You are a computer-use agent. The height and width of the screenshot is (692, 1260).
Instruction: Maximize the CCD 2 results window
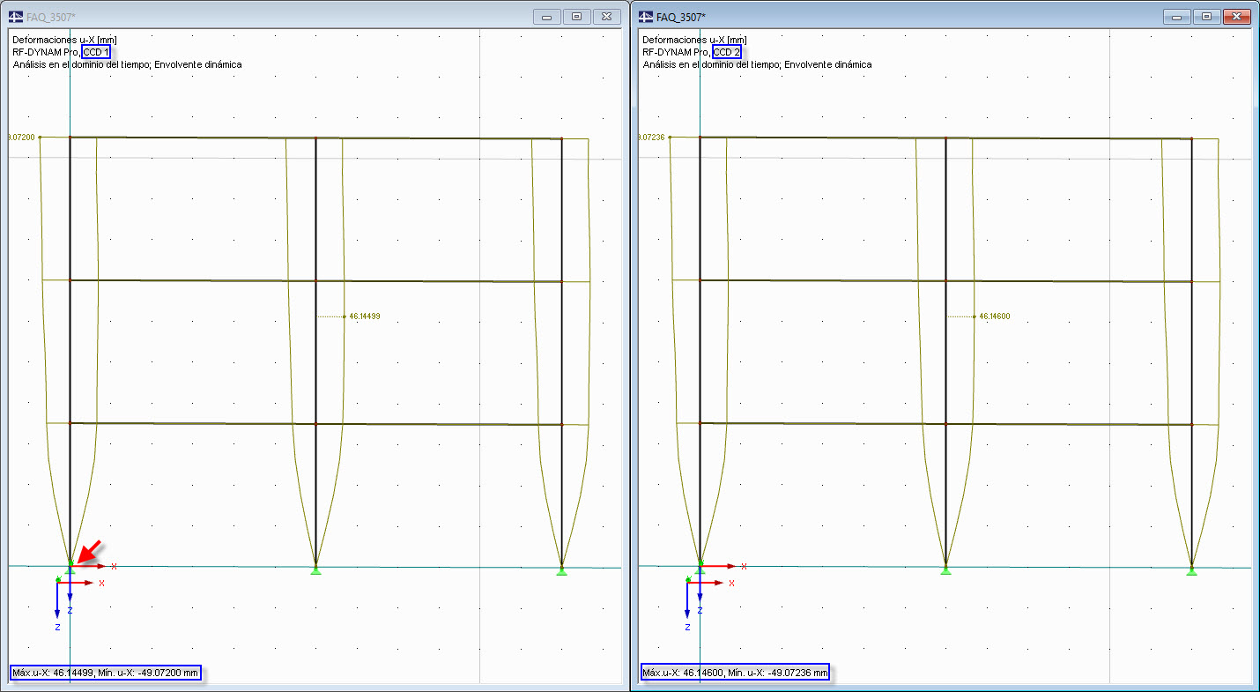1206,16
